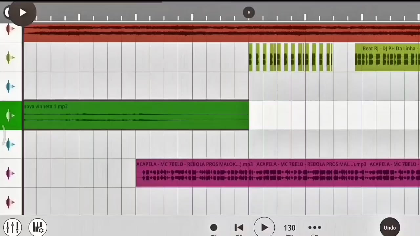Screen dimensions: 420x236
Task: Select the long red audio clip on the top track
Action: point(221,33)
